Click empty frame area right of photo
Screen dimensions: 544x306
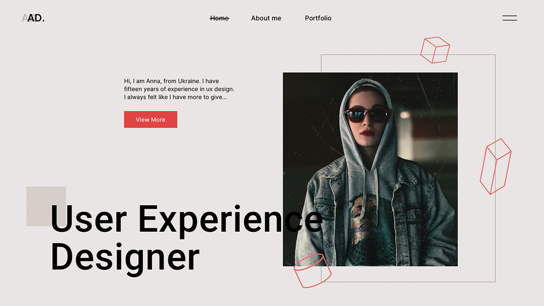(476, 166)
